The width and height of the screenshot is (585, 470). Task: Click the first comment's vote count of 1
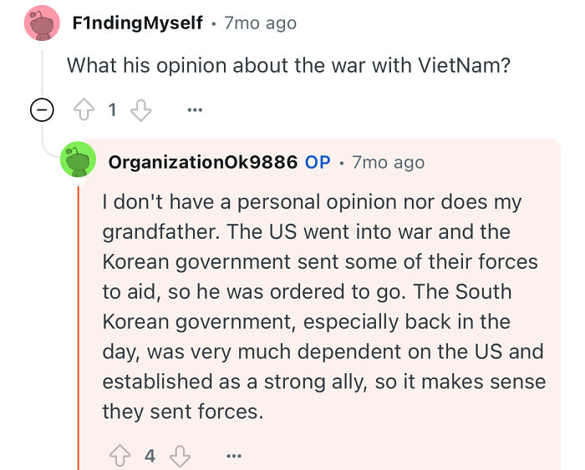coord(113,110)
